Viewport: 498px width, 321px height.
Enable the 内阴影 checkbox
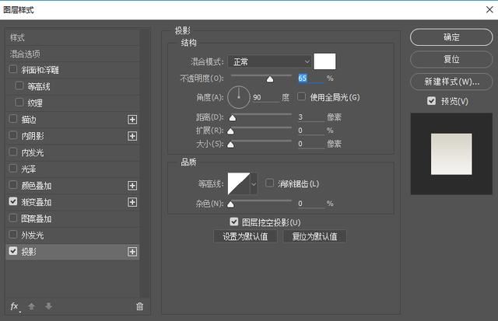pos(13,135)
